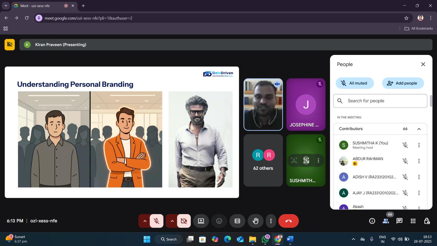Turn on the camera toggle
Viewport: 437px width, 246px height.
click(184, 221)
